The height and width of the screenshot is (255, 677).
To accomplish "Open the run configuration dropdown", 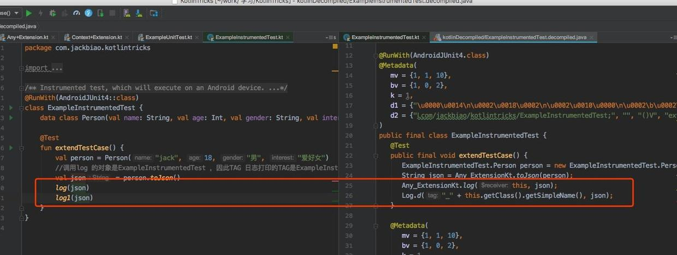I will tap(10, 13).
